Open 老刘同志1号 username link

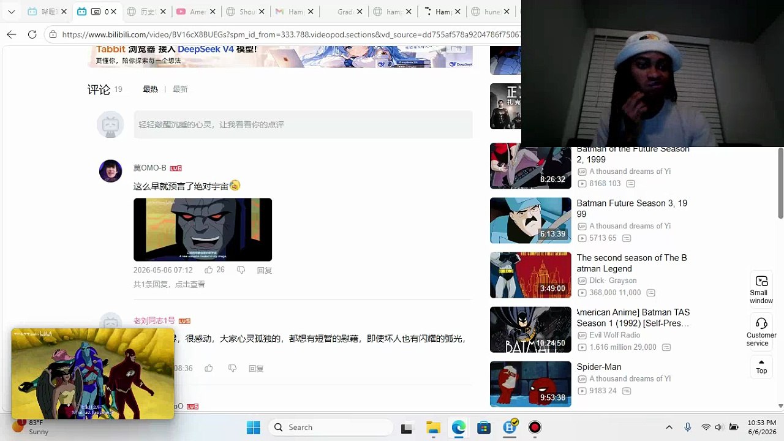(154, 320)
